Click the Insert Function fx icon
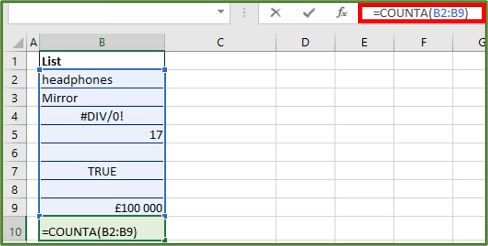The image size is (488, 246). pos(341,13)
